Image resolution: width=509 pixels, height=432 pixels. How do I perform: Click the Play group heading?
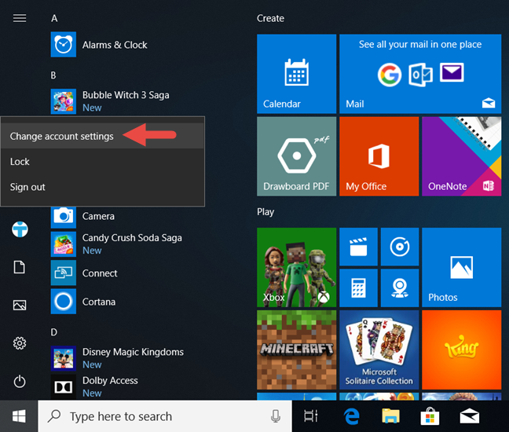tap(265, 212)
